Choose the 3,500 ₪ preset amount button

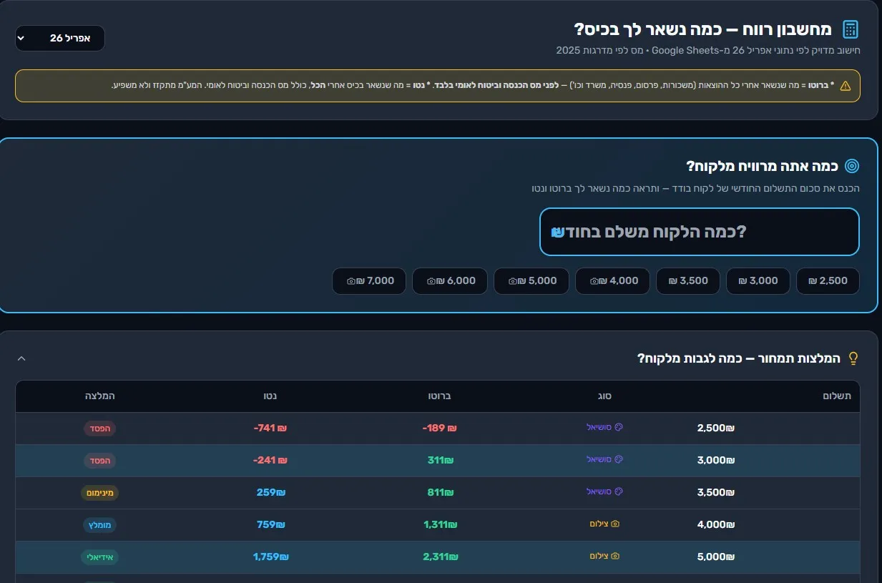688,281
